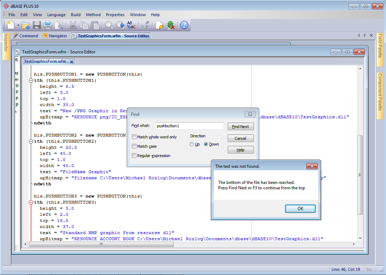Viewport: 386px width, 275px height.
Task: Select TestGraphicsForm.wfm - Source Editor tab
Action: 111,36
